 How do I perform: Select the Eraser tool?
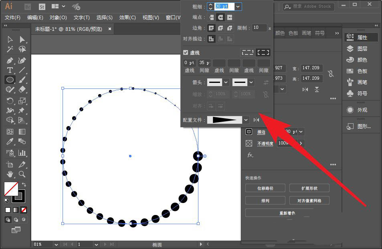(22, 90)
